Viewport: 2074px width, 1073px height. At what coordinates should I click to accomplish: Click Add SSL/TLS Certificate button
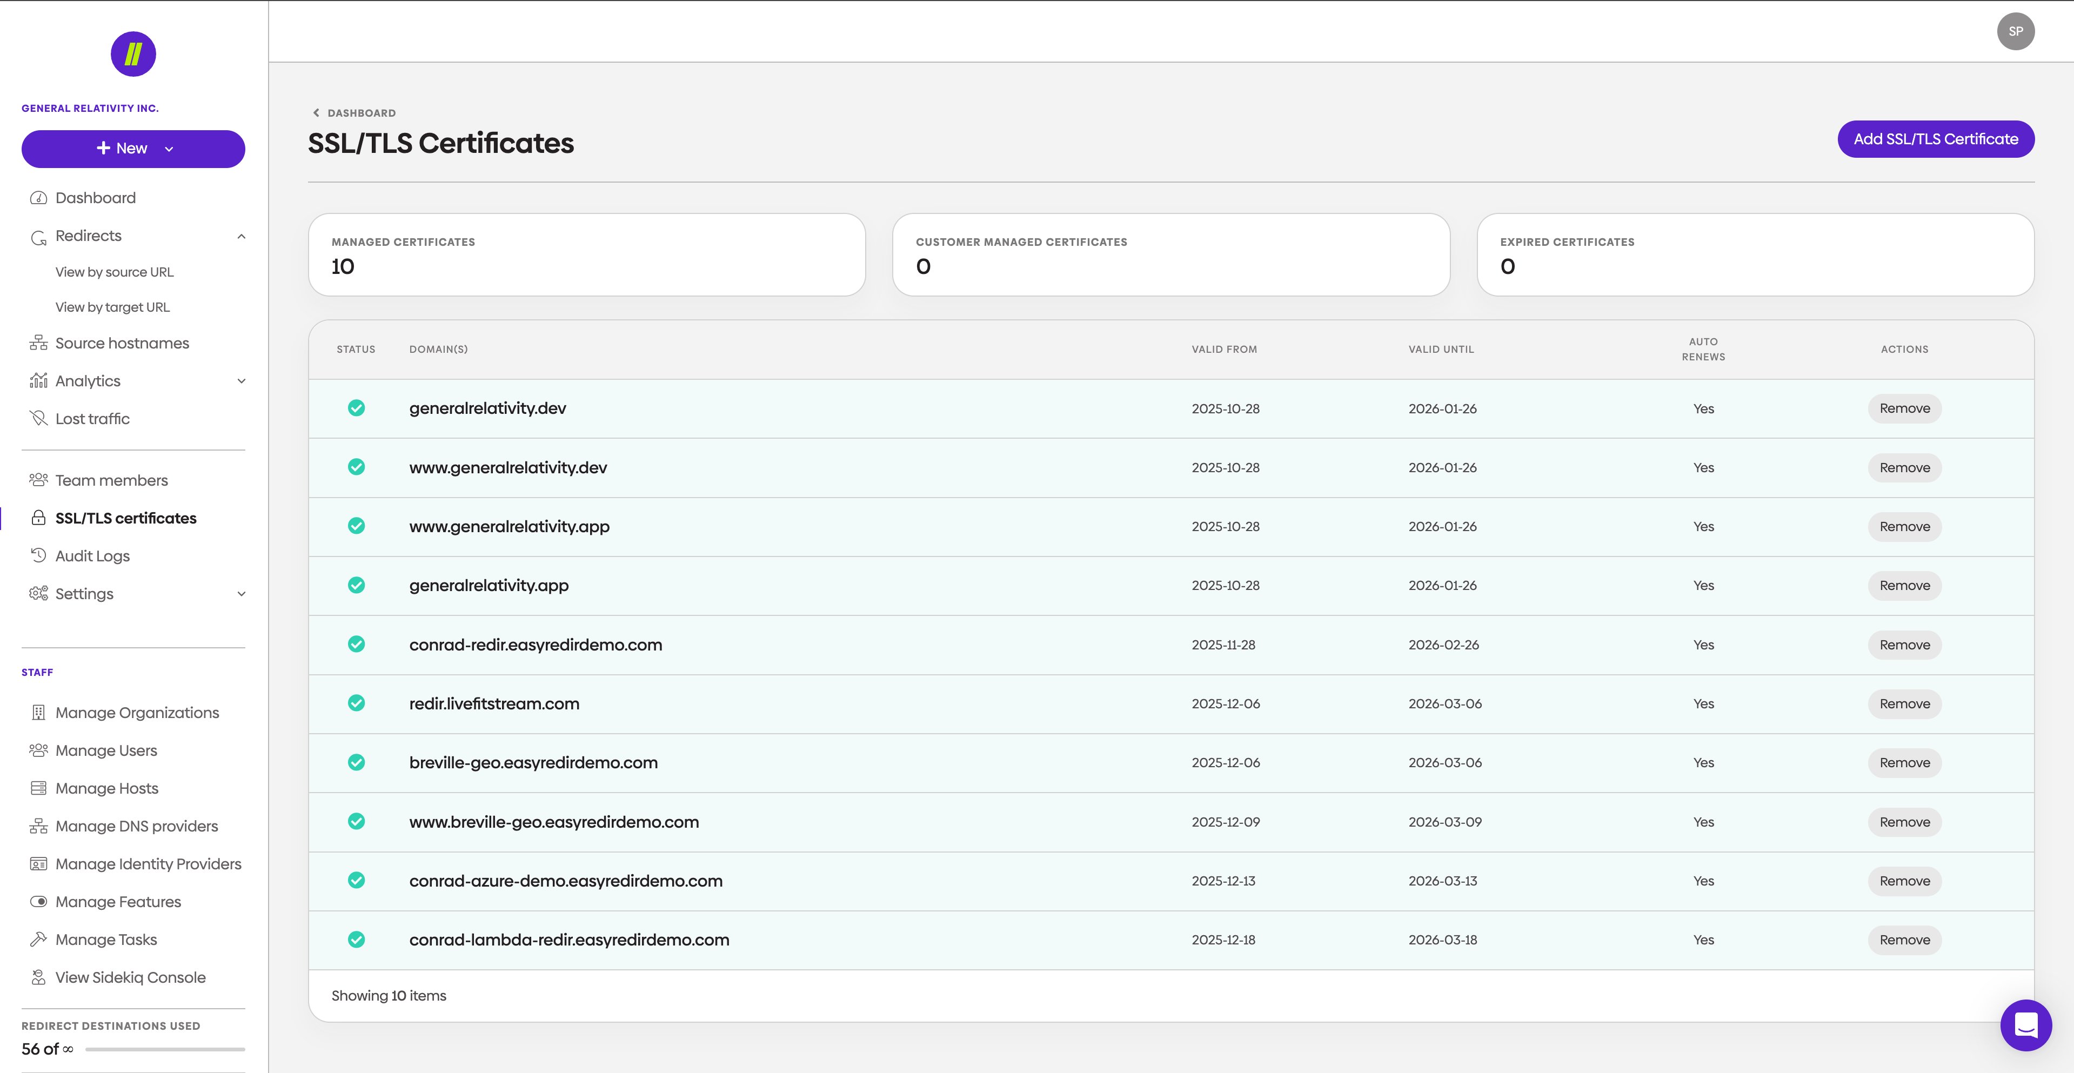1935,139
